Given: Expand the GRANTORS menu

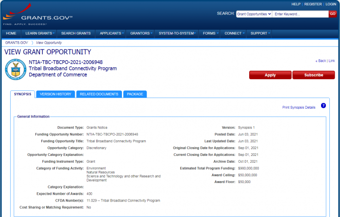Looking at the screenshot, I should (141, 33).
